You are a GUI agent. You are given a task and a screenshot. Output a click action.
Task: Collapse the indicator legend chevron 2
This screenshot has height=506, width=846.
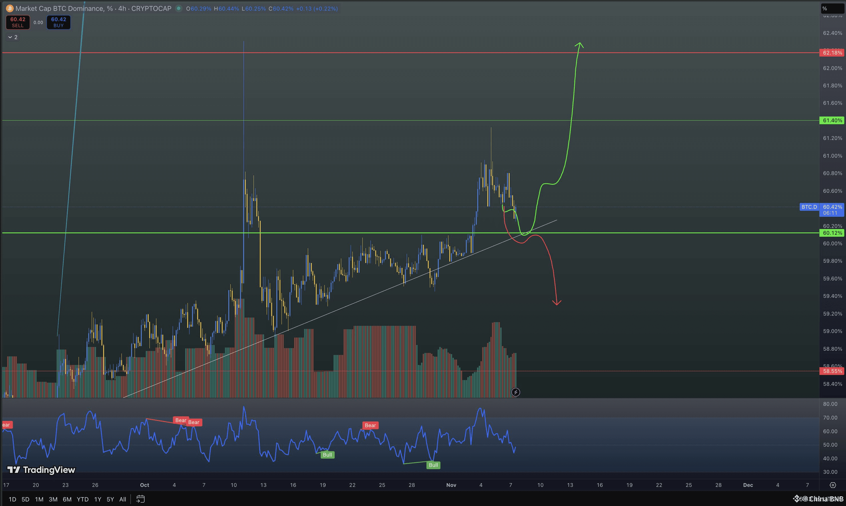click(13, 37)
